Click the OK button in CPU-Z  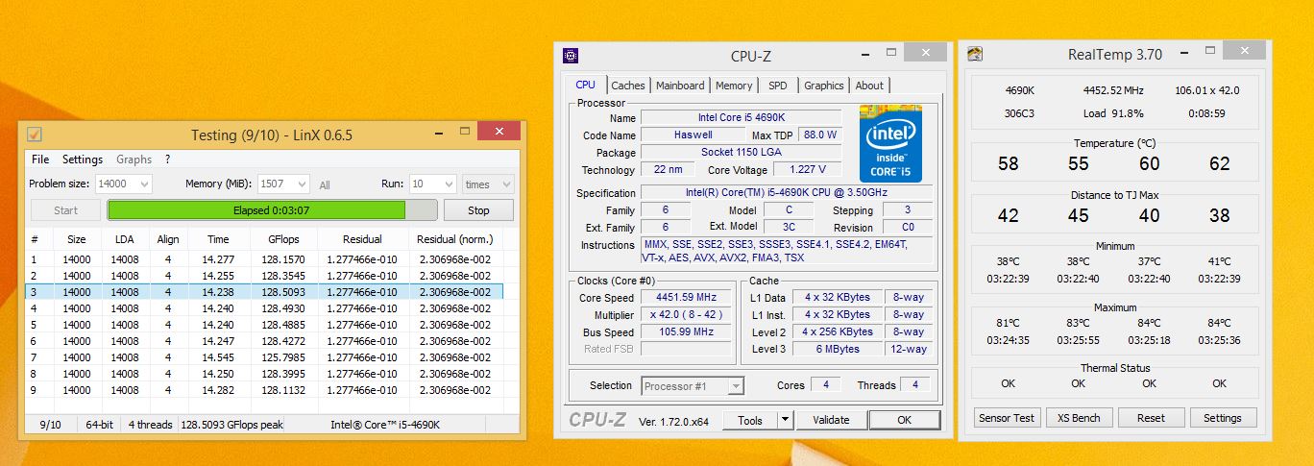click(904, 419)
